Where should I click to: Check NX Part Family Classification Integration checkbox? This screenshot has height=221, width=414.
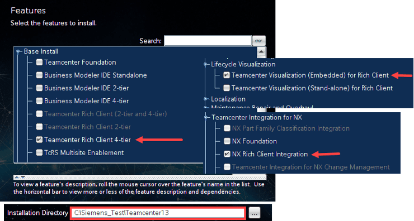(227, 128)
